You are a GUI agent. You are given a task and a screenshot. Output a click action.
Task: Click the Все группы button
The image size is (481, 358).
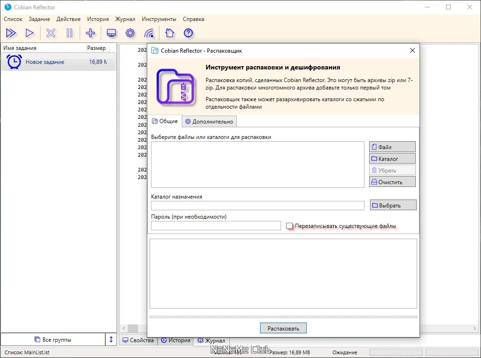53,340
